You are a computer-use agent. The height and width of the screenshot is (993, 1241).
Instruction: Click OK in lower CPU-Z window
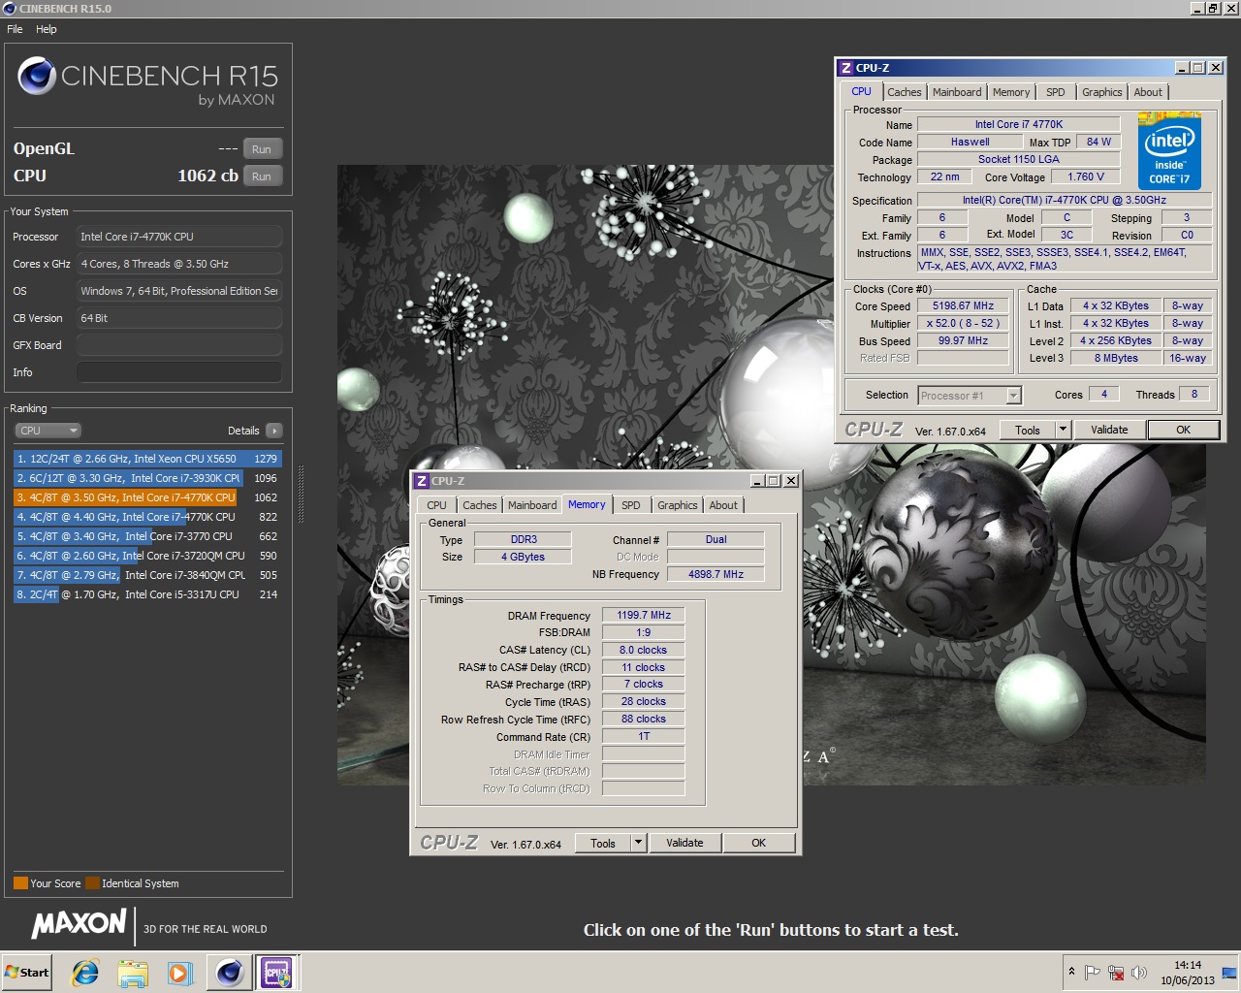pos(759,844)
